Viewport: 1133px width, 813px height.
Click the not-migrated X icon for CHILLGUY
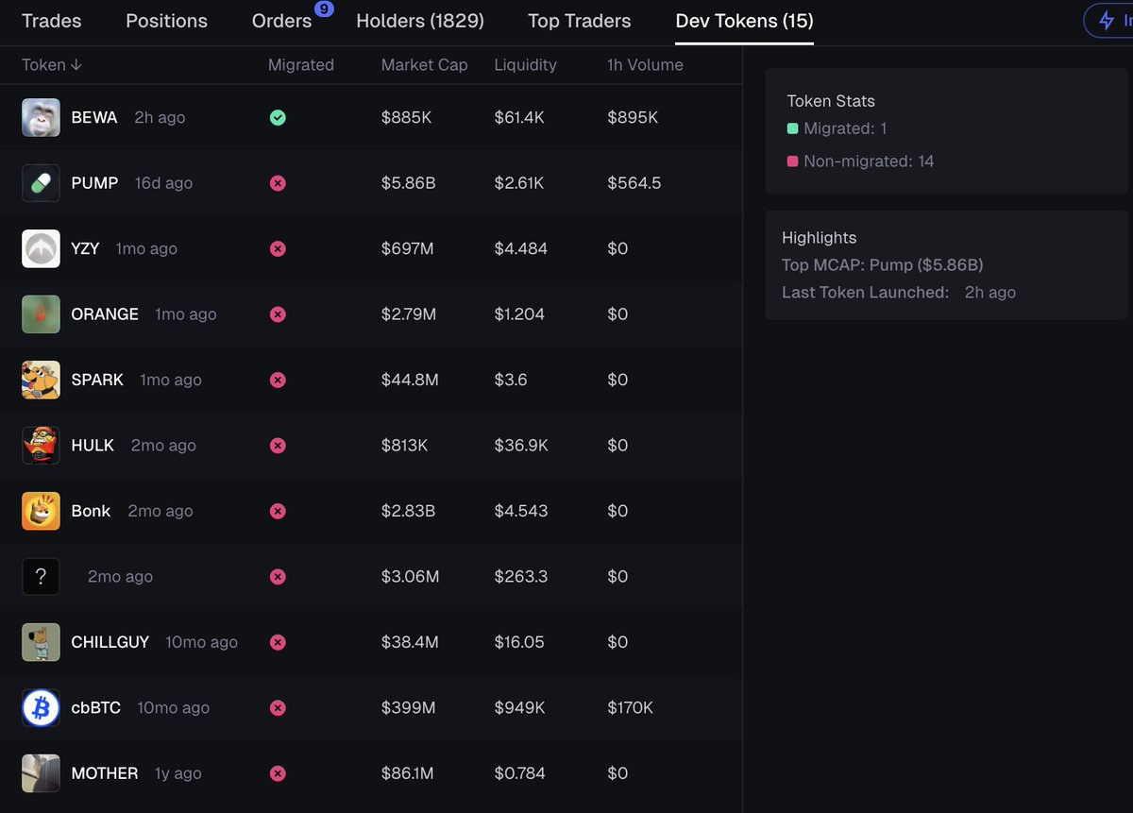click(x=278, y=643)
